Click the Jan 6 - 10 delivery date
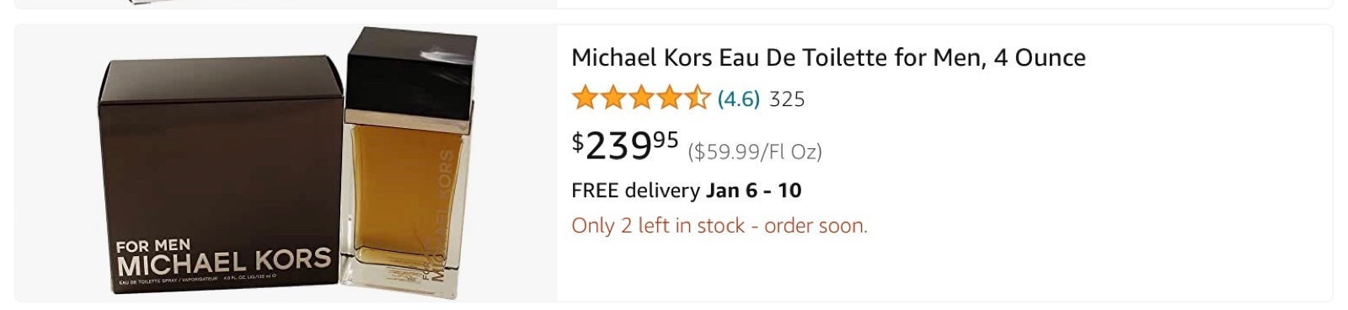1348x310 pixels. [x=754, y=190]
